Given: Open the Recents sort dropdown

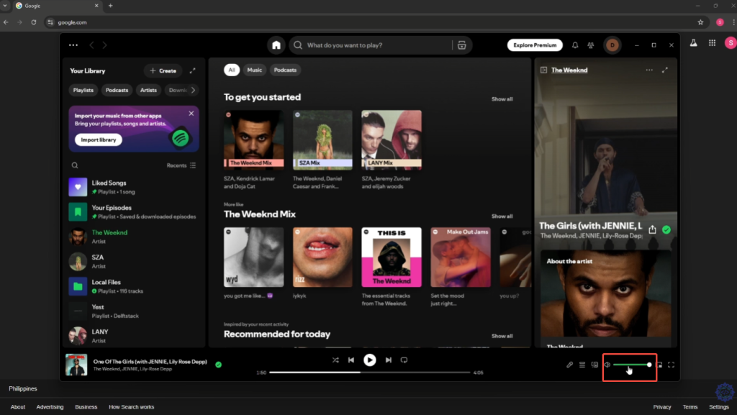Looking at the screenshot, I should 181,165.
